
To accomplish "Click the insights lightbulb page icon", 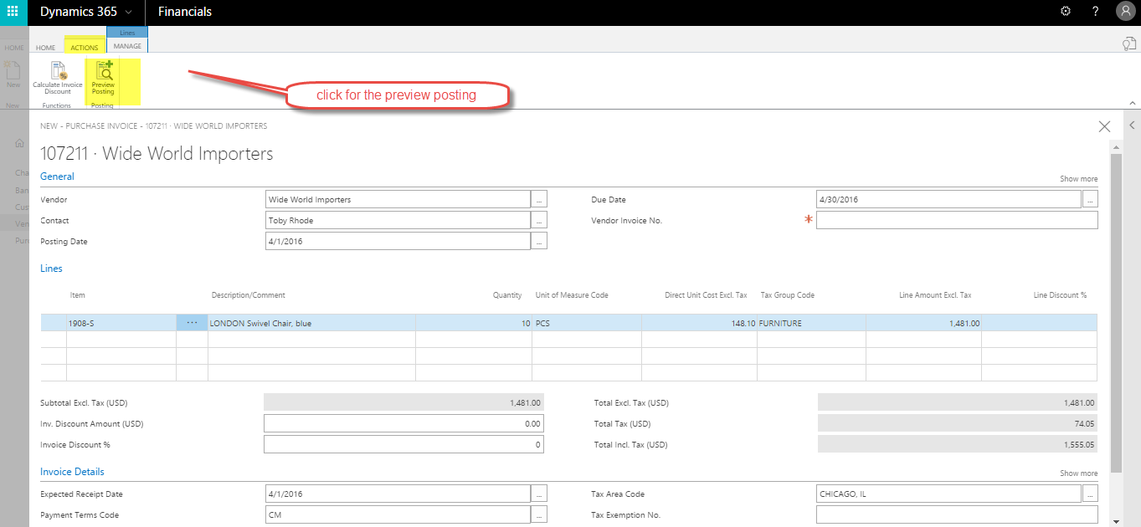I will click(1128, 43).
